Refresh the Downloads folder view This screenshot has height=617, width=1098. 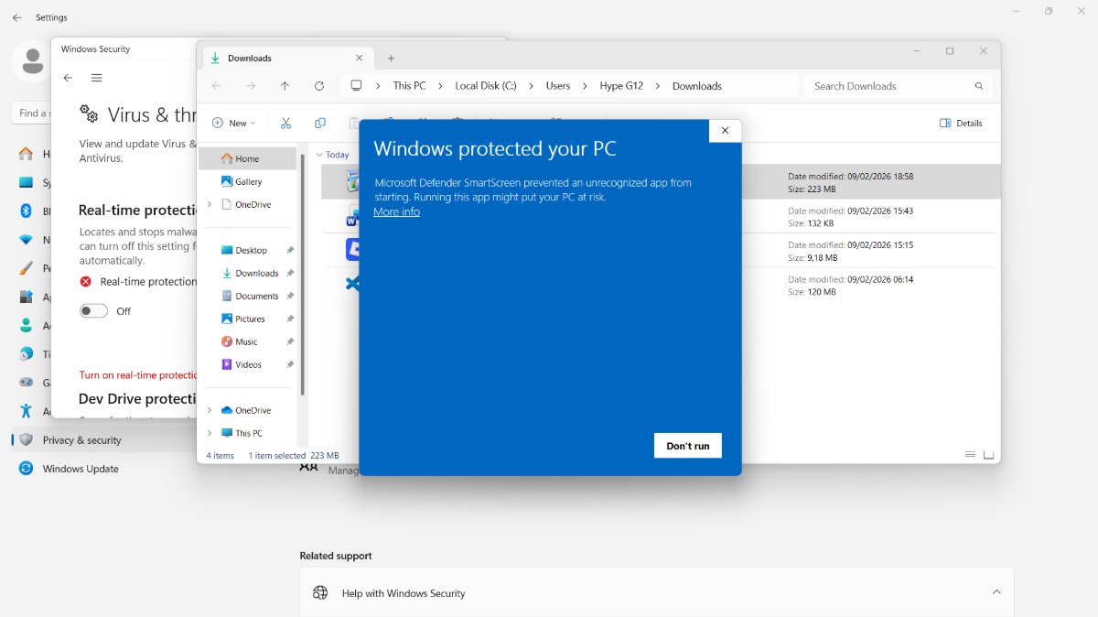pos(319,86)
